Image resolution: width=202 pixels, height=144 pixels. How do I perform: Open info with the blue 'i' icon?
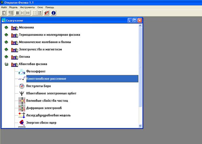[x=54, y=13]
